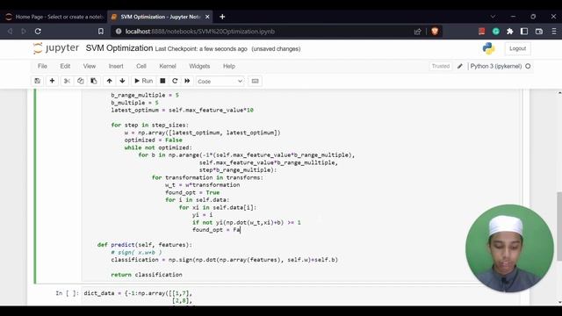Paste cells below icon
The height and width of the screenshot is (316, 562).
[94, 81]
